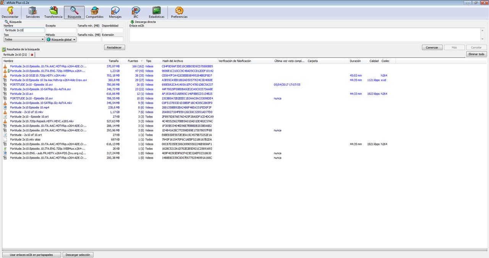
Task: Click Usar enlaces ed2k en portapapeles button
Action: click(x=31, y=255)
